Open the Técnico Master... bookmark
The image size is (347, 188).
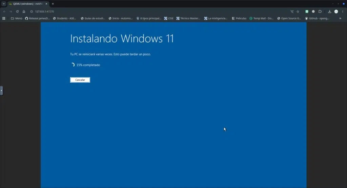tap(188, 18)
